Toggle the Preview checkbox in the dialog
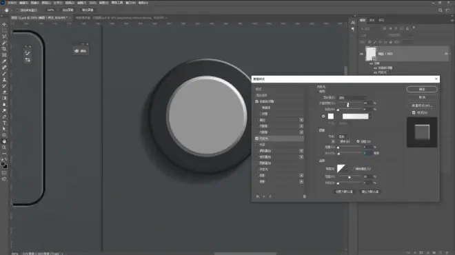The width and height of the screenshot is (455, 255). [x=414, y=112]
